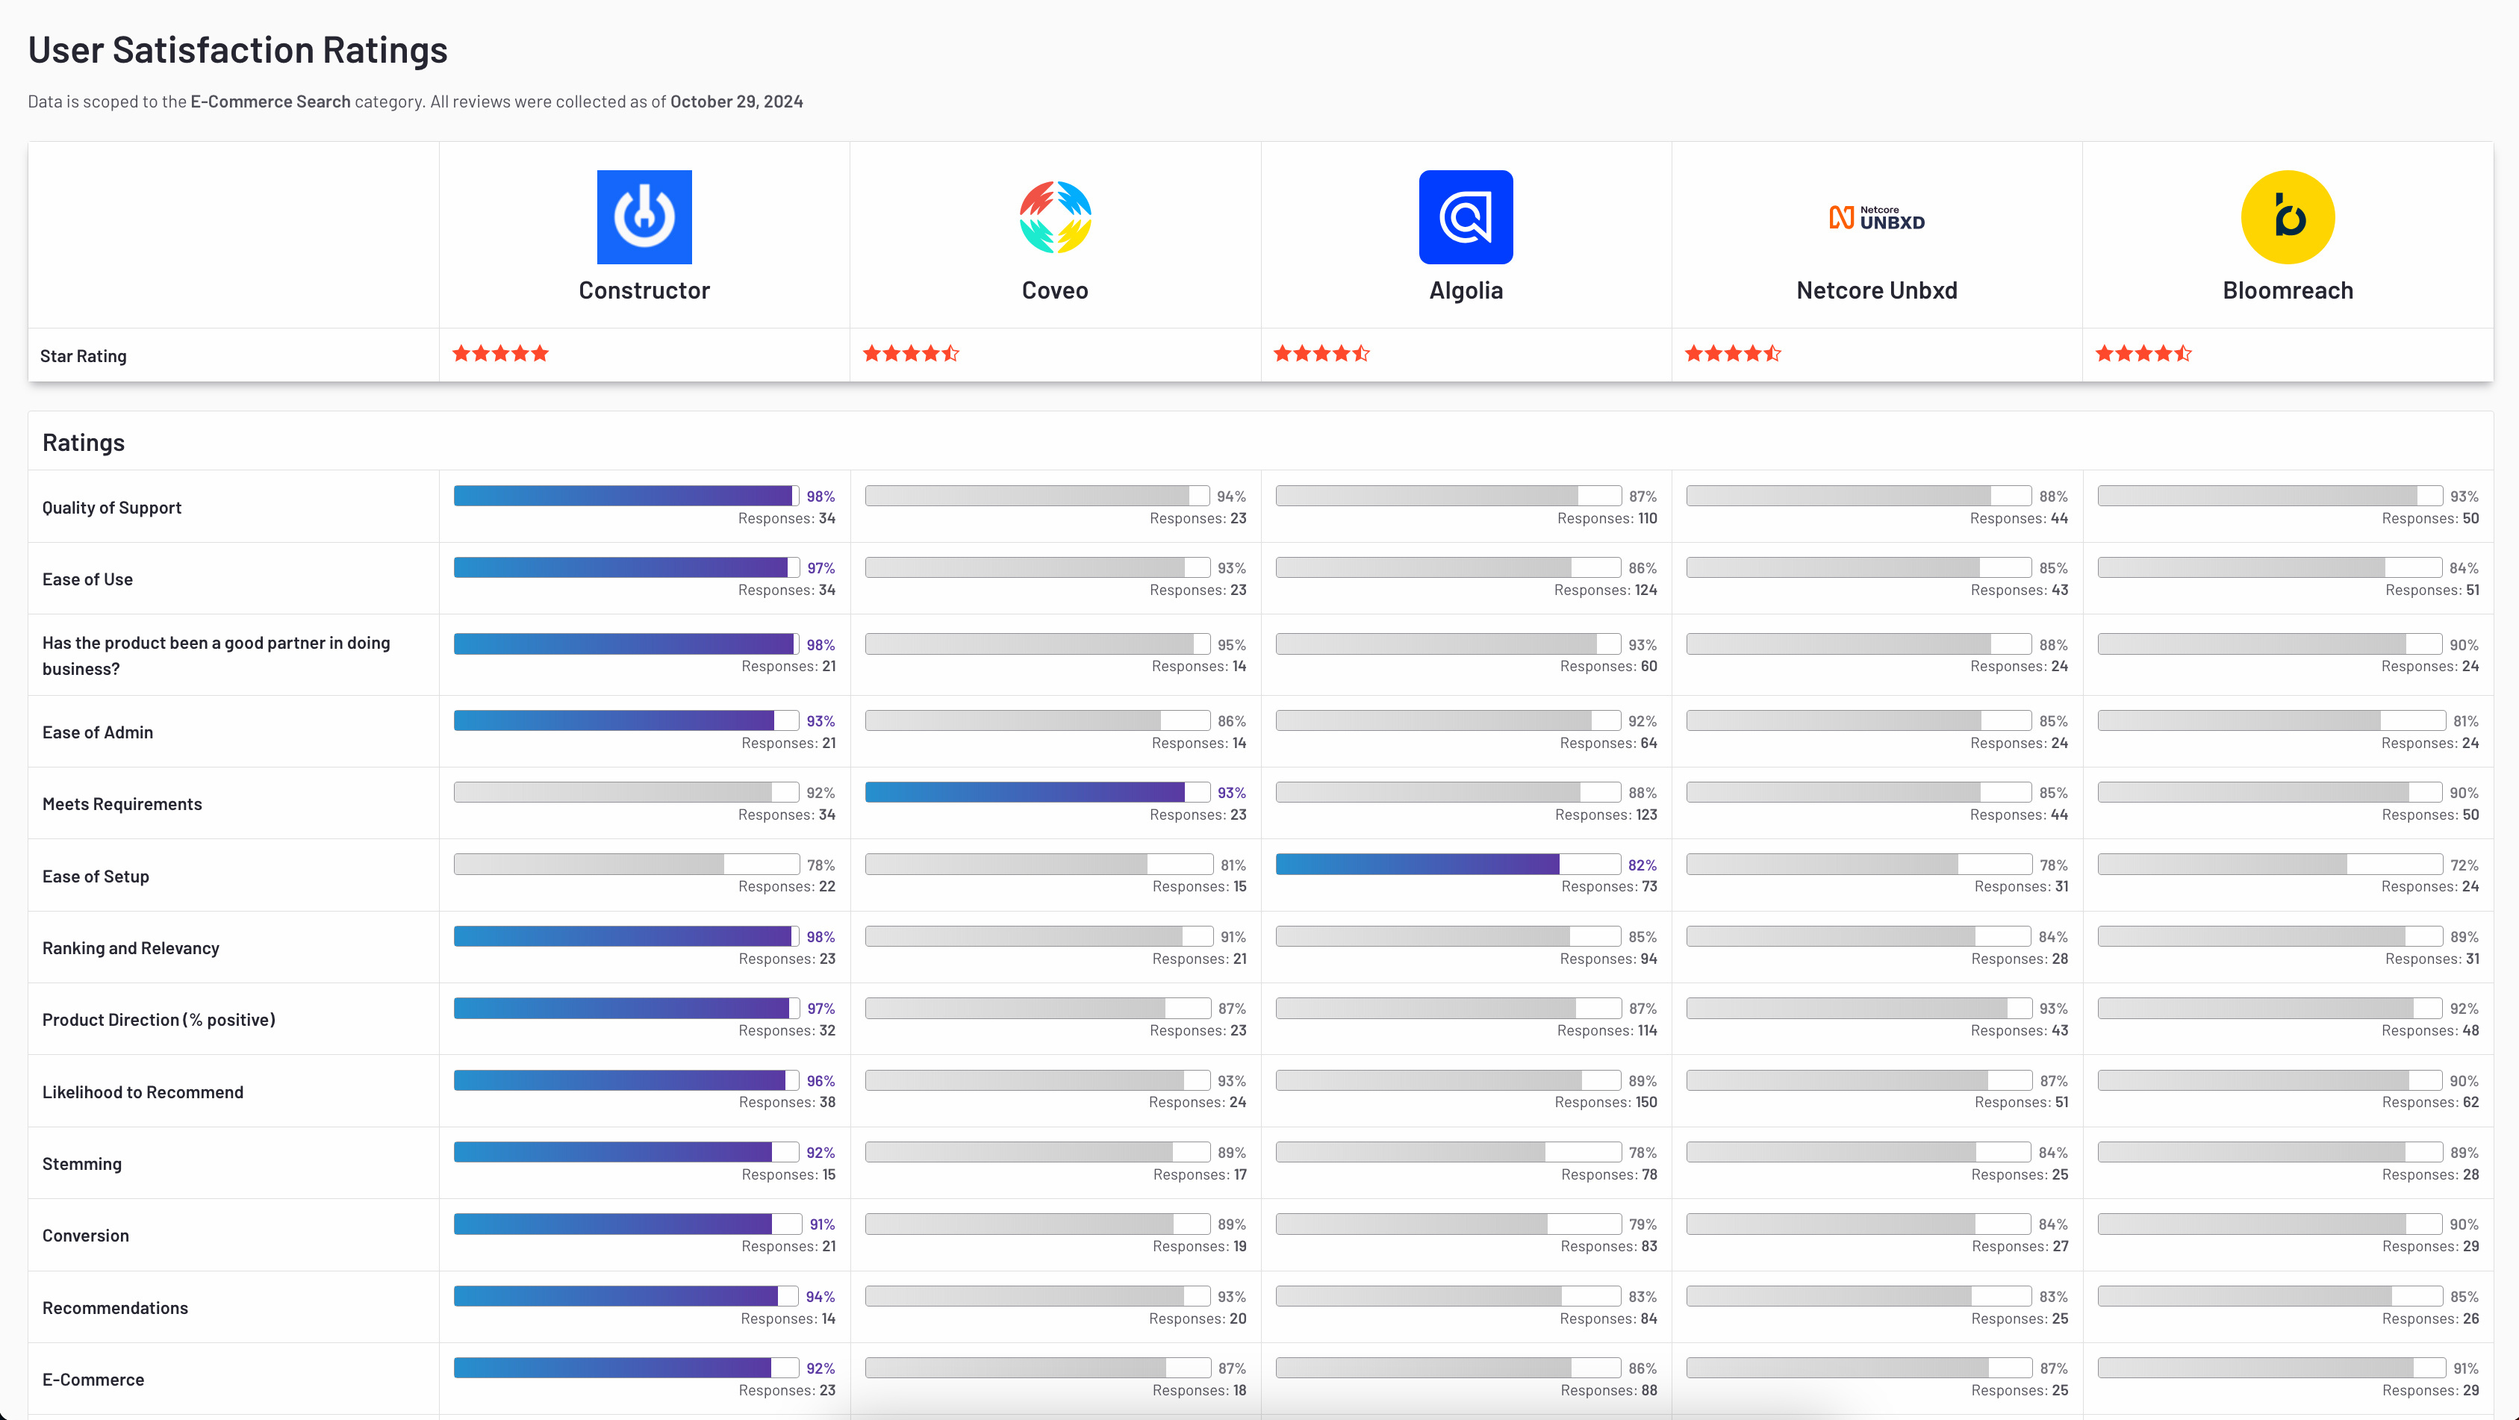Click the Conversion row label
The height and width of the screenshot is (1420, 2519).
pyautogui.click(x=85, y=1235)
